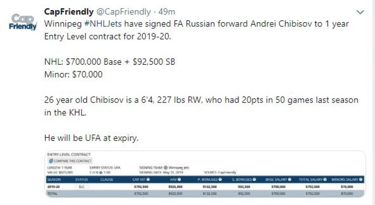This screenshot has width=375, height=205.
Task: Open the attached contract table image
Action: pos(205,174)
